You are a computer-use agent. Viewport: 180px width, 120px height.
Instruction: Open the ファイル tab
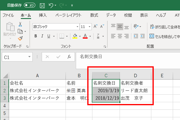pyautogui.click(x=8, y=15)
